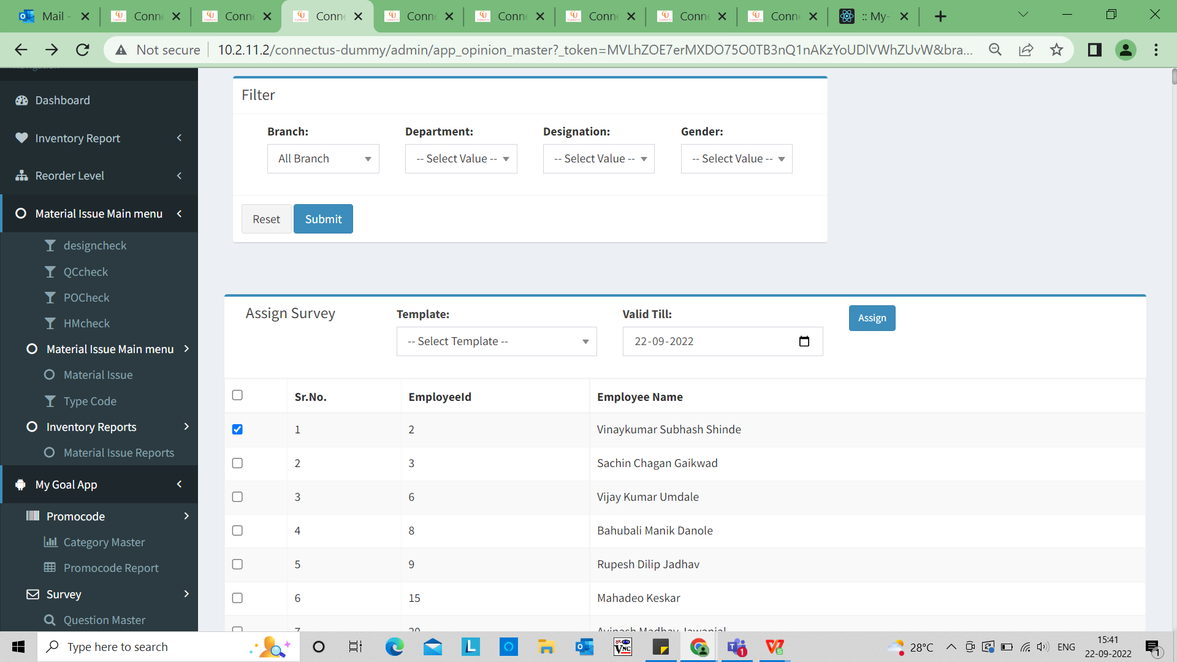Click the search icon beside Question Master
This screenshot has width=1177, height=662.
coord(50,620)
